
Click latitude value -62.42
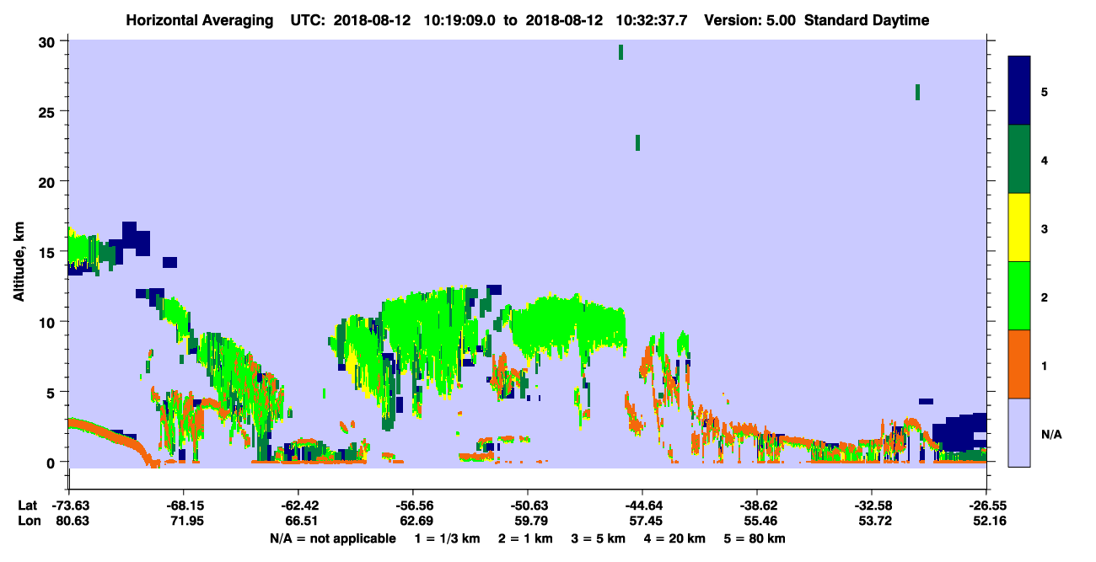(x=298, y=506)
